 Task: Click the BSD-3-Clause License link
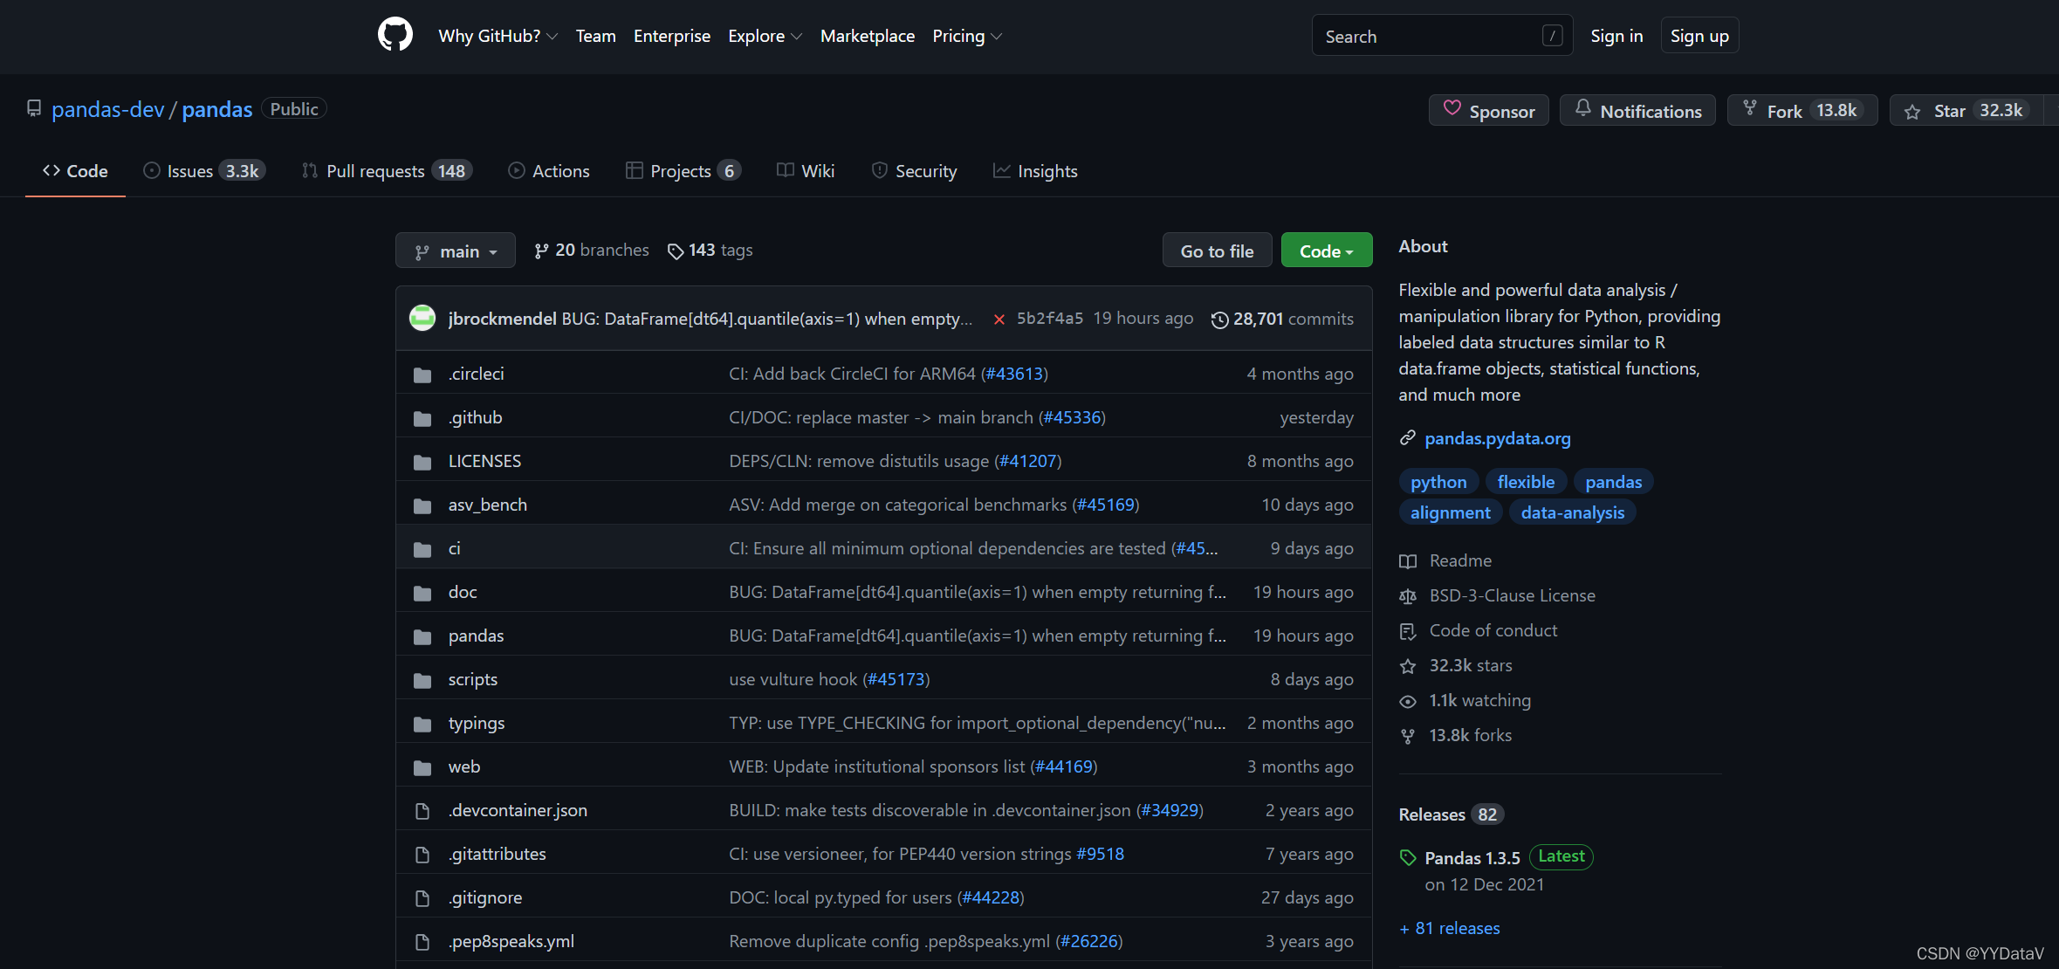point(1513,595)
